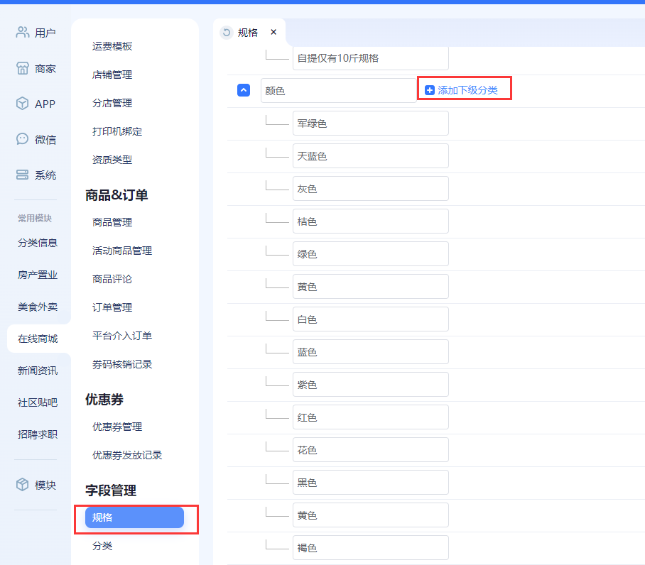Open the 商家 storefront icon
Viewport: 645px width, 565px height.
point(22,68)
